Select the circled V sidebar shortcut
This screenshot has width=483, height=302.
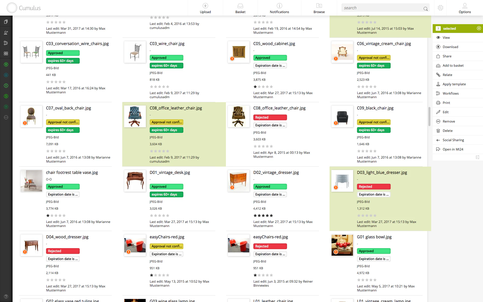point(6,64)
